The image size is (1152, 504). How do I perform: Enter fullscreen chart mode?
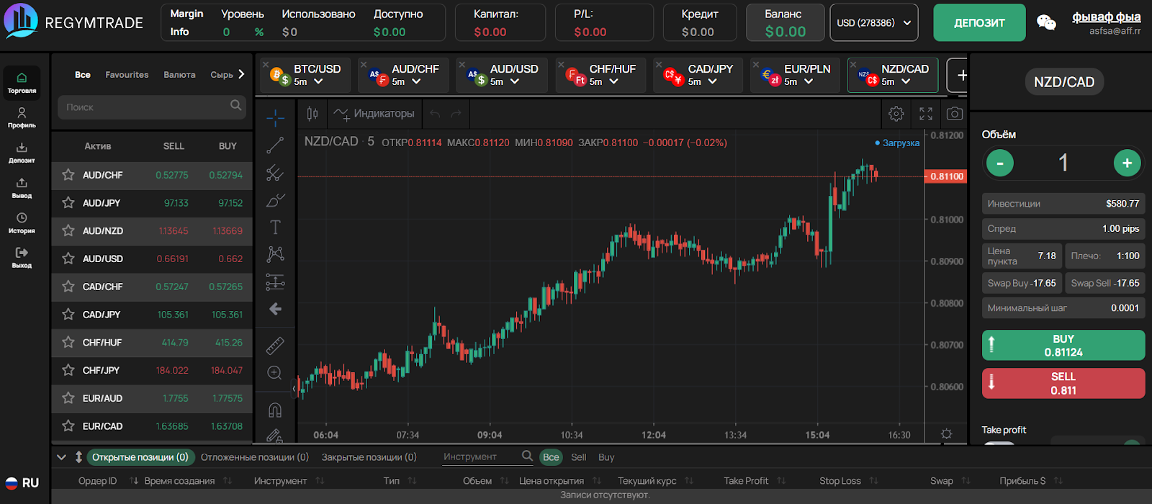925,114
